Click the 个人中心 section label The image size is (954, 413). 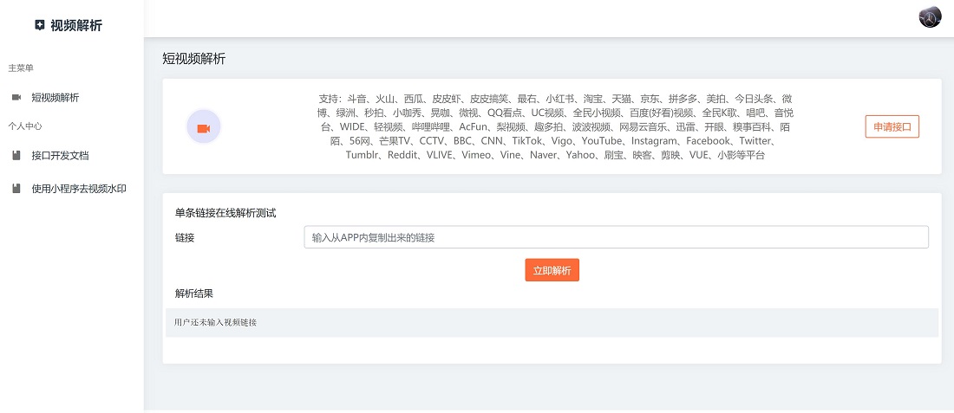[25, 126]
